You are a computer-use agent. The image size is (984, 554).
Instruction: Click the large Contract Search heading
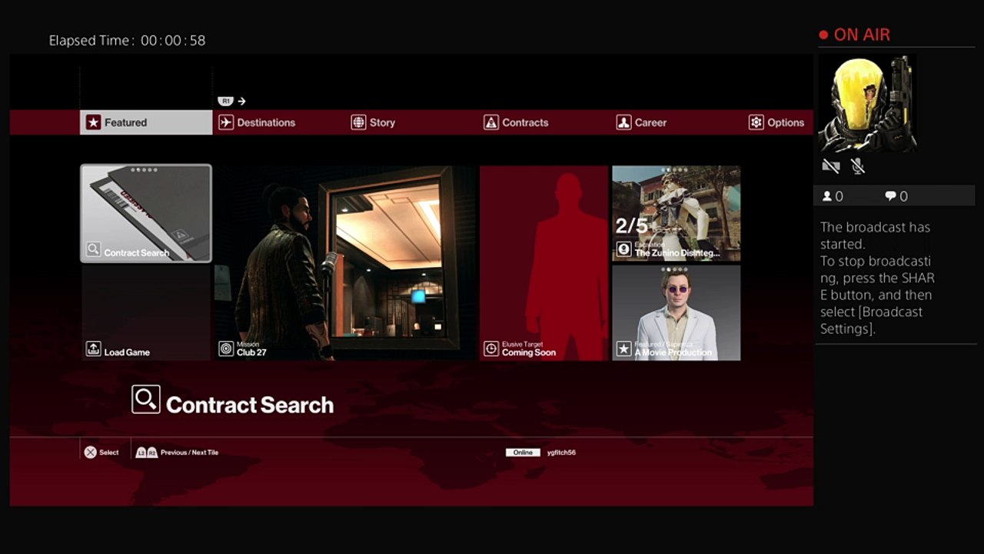click(250, 405)
